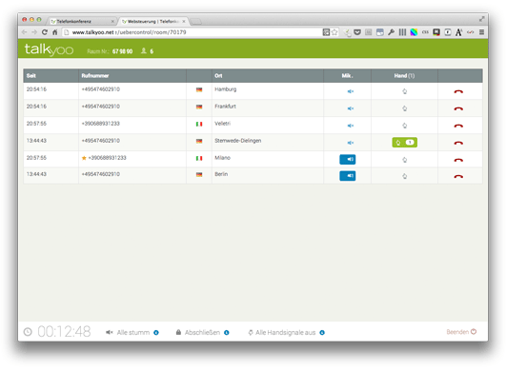Screen dimensions: 506x371
Task: Click the room number 67 98 90
Action: (x=122, y=51)
